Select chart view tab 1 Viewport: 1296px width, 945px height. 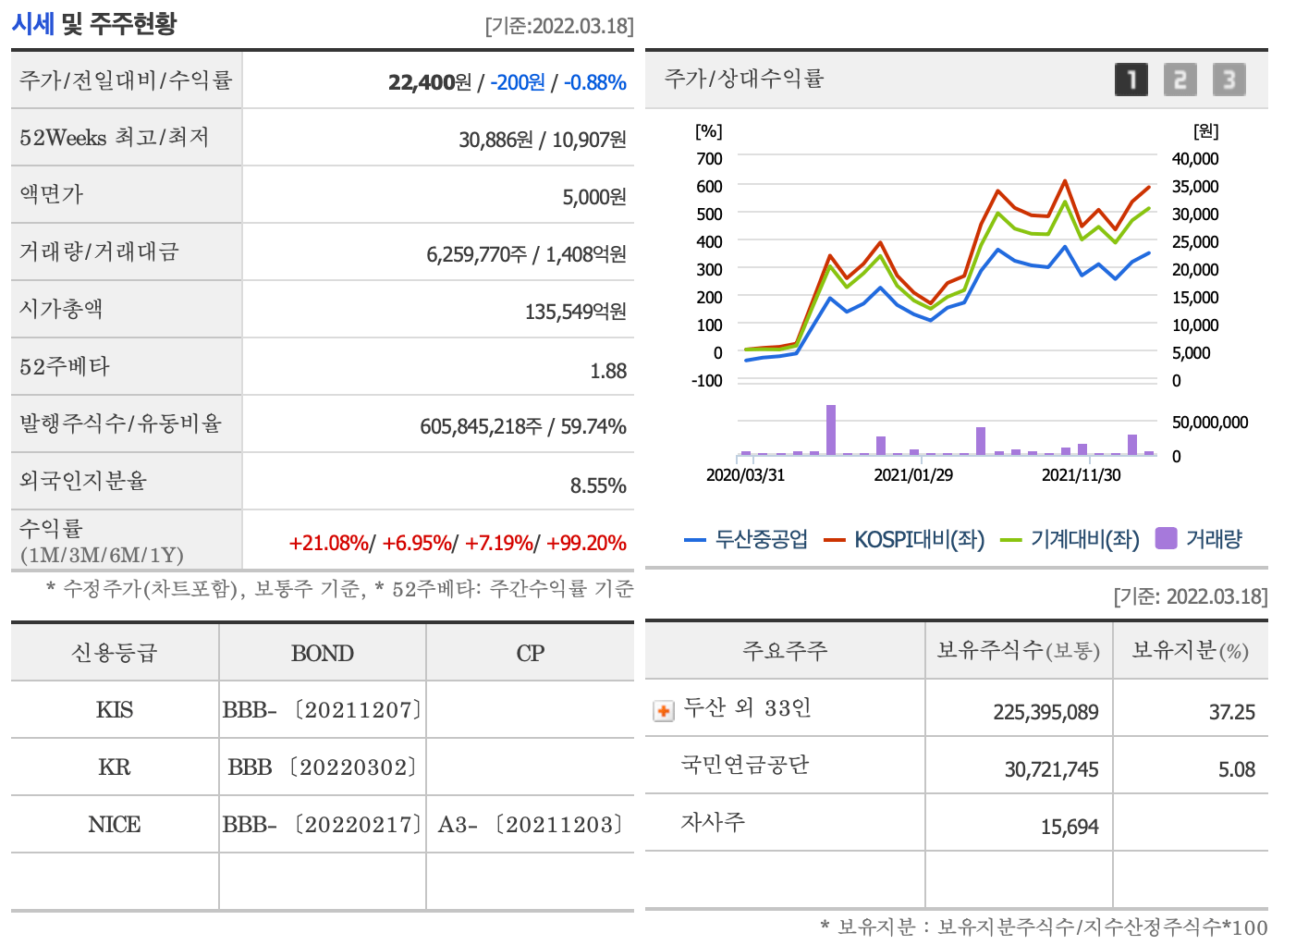coord(1131,80)
